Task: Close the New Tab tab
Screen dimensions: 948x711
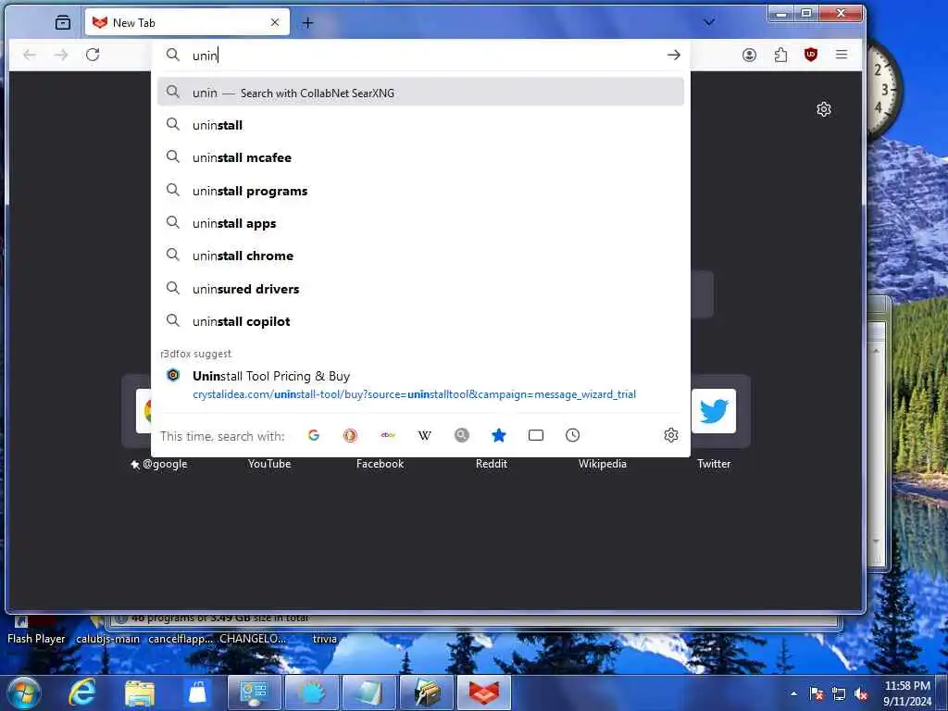Action: click(275, 22)
